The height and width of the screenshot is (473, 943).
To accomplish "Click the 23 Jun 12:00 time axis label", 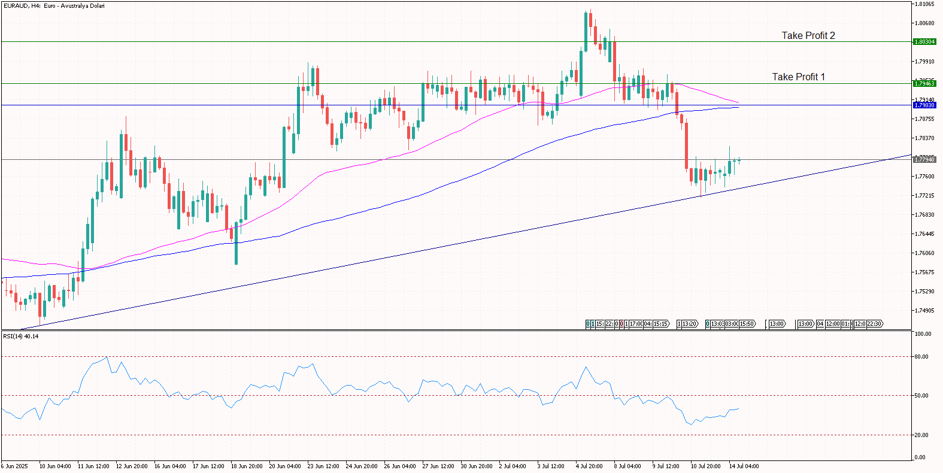I will click(323, 466).
